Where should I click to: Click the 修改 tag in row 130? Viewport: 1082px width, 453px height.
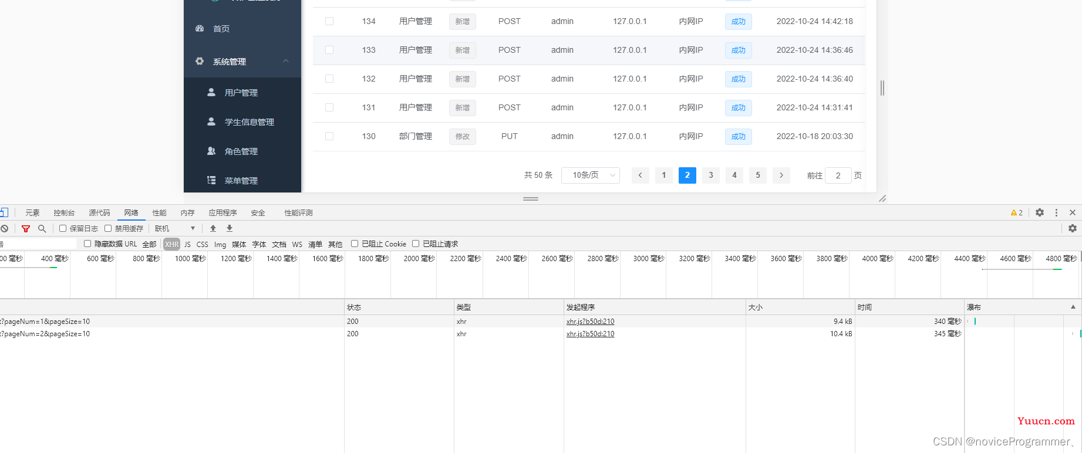click(463, 137)
